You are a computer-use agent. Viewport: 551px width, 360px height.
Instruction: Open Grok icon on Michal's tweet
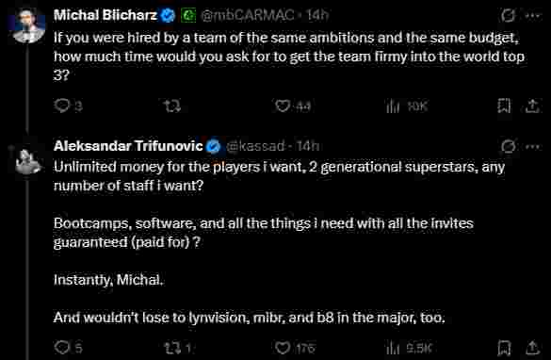point(508,15)
